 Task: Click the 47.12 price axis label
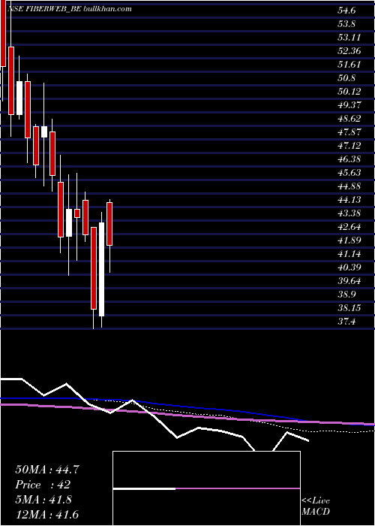(349, 146)
